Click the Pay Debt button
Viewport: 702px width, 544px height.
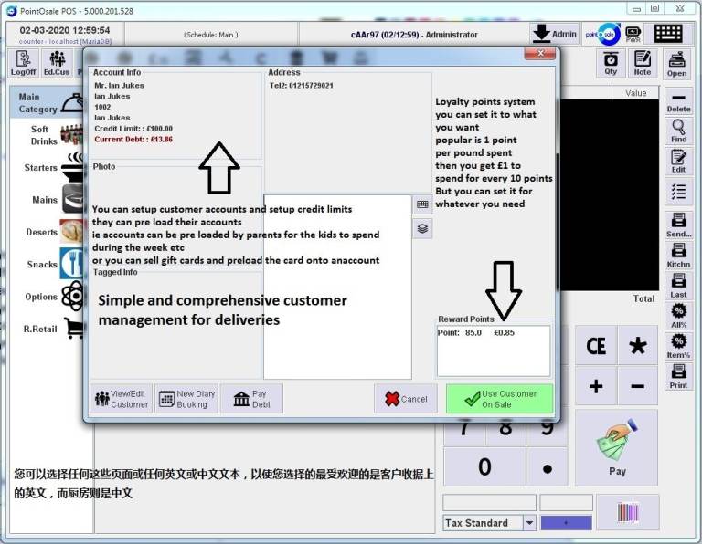(x=251, y=399)
